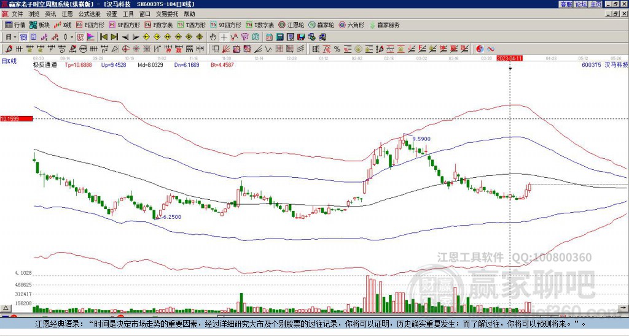Click the colored flag icon
The image size is (629, 336).
point(91,37)
